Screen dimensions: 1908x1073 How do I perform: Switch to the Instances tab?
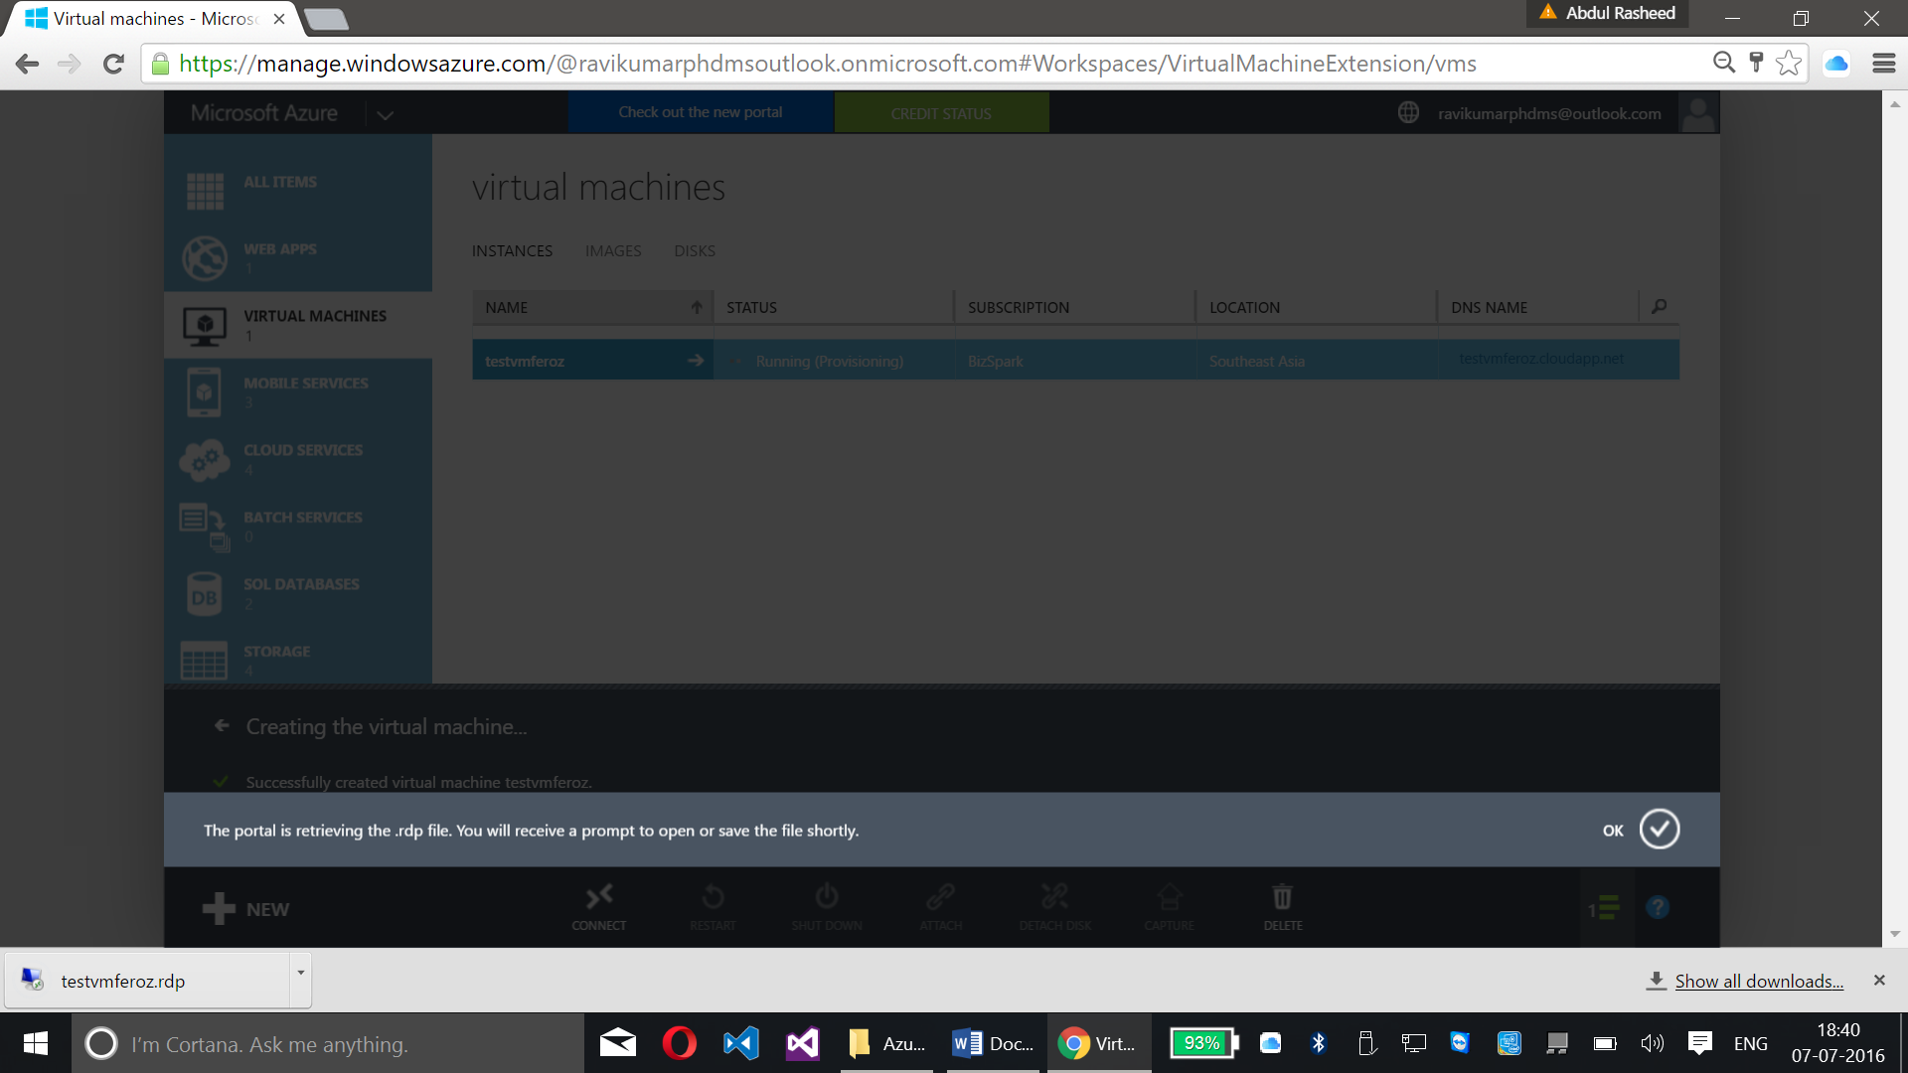click(512, 251)
